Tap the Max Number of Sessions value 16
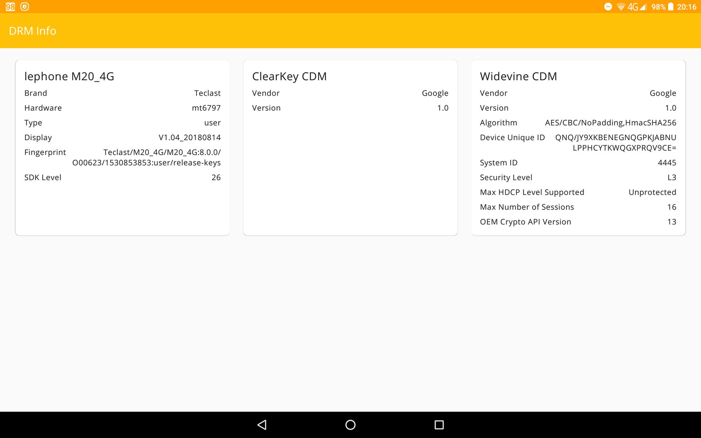This screenshot has height=438, width=701. coord(672,207)
